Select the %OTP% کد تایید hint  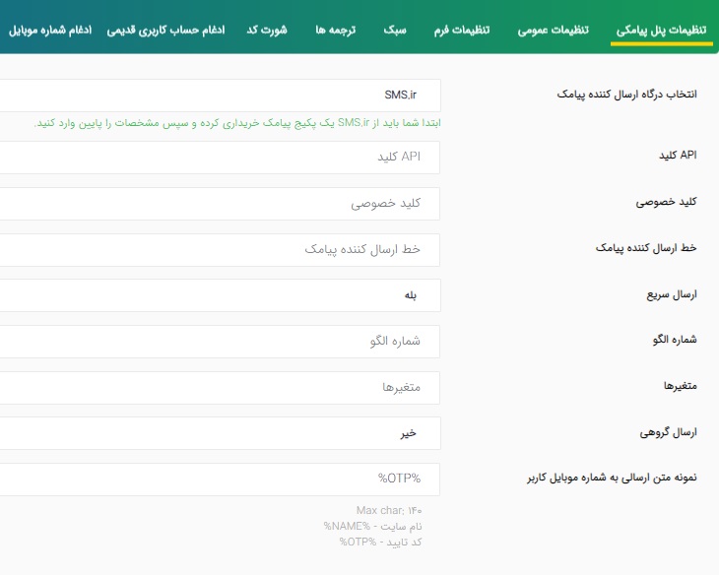click(380, 542)
